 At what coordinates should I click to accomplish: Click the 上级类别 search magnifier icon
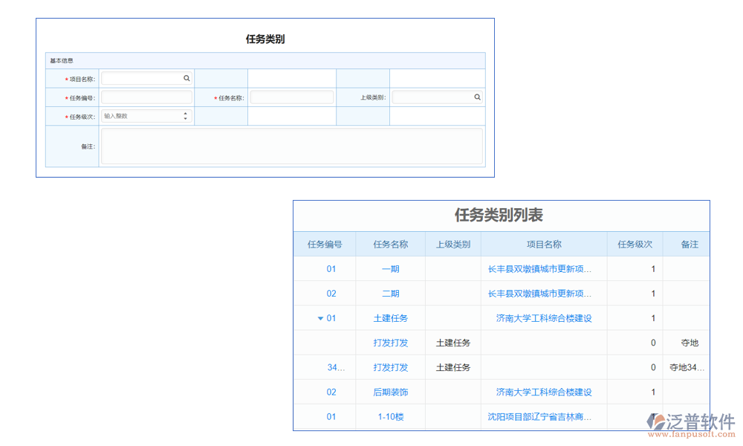(478, 97)
